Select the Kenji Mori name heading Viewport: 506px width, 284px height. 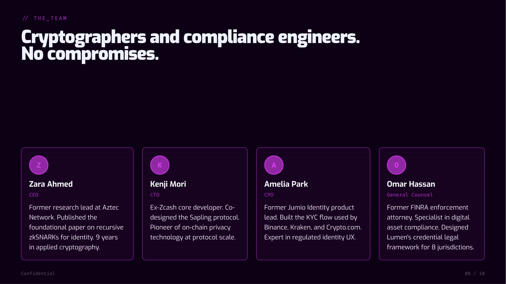click(x=168, y=184)
